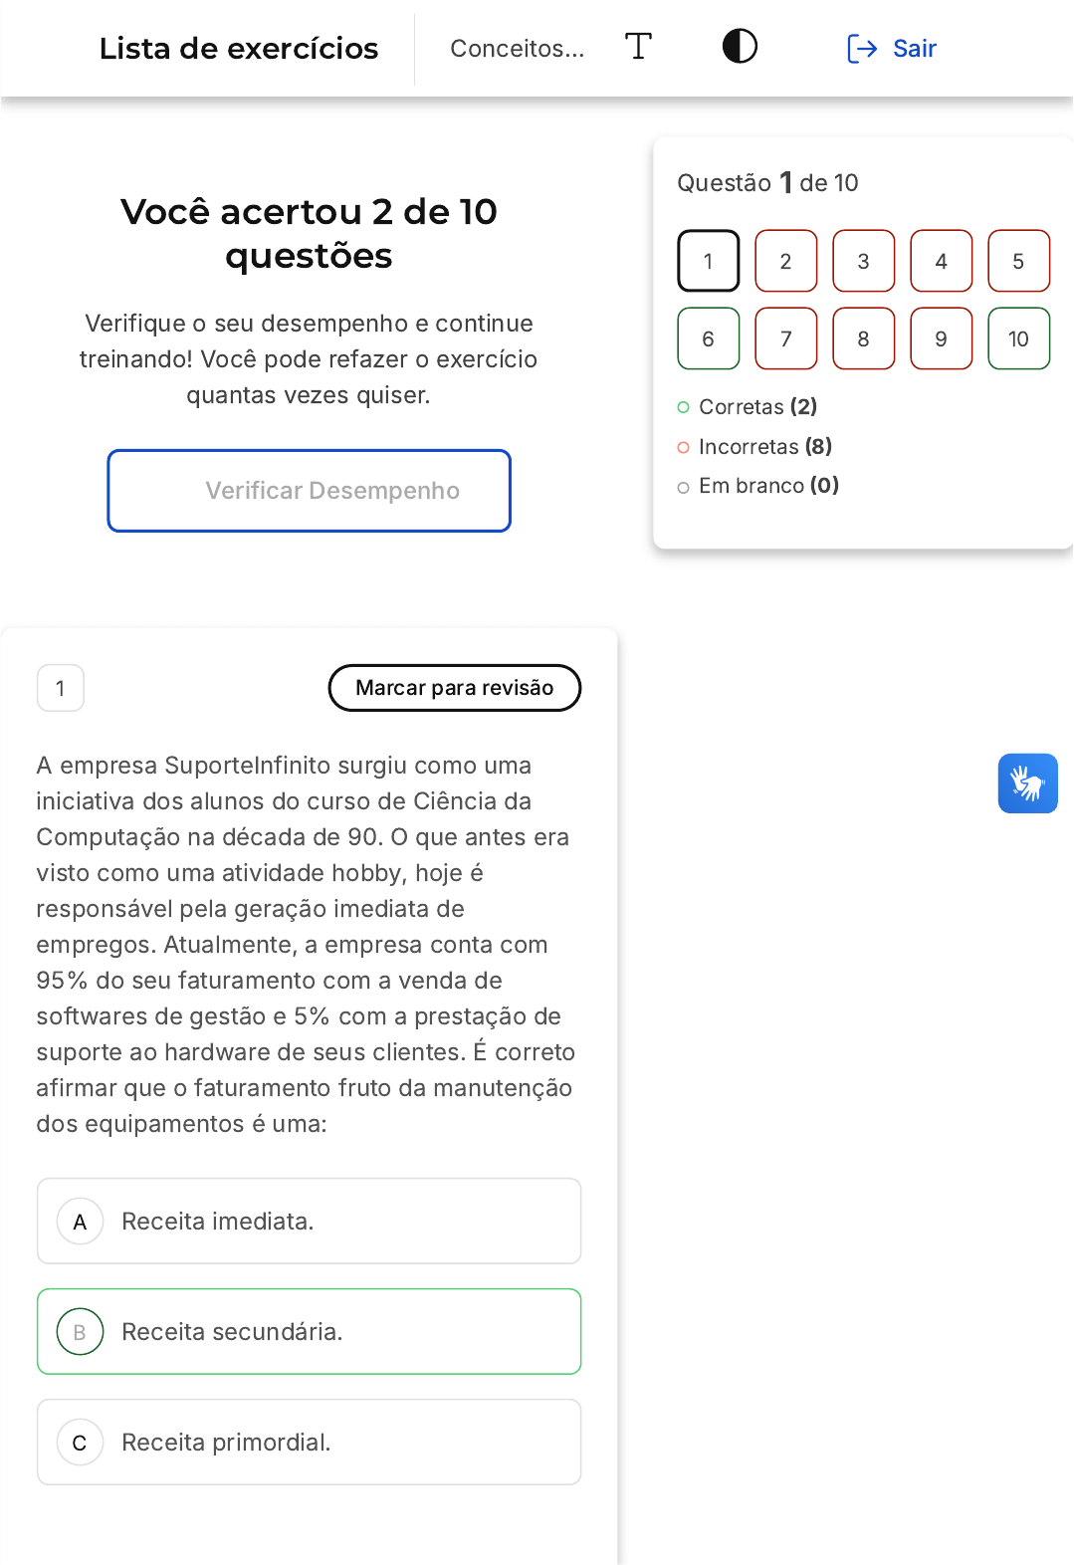The width and height of the screenshot is (1074, 1565).
Task: Select question 8 navigation box
Action: (x=863, y=338)
